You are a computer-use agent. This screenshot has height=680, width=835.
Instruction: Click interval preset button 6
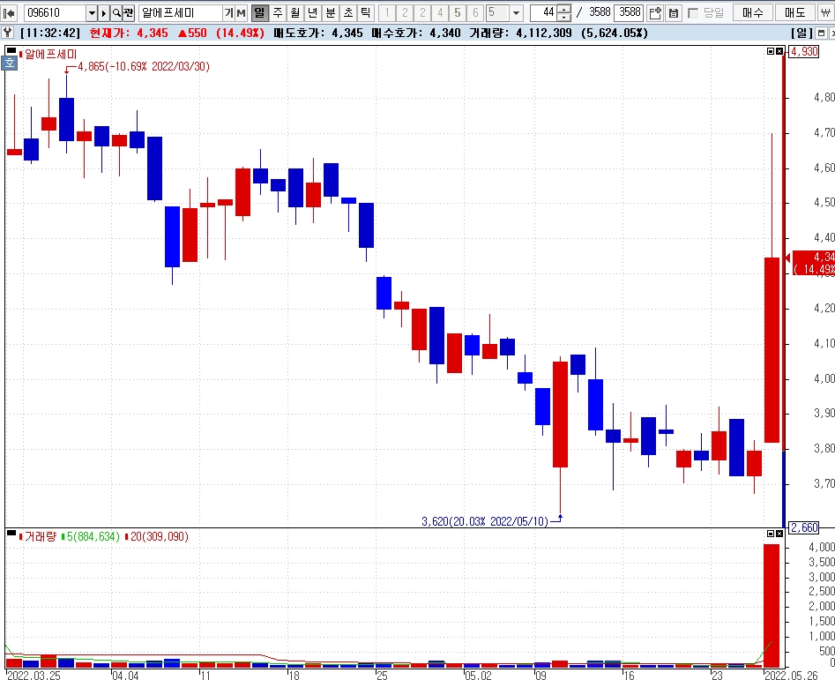pos(475,12)
